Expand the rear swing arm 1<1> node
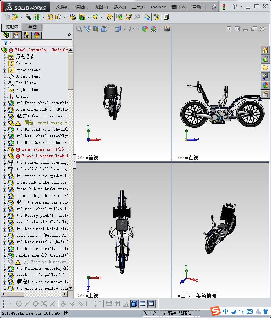This screenshot has width=271, height=318. pos(4,150)
